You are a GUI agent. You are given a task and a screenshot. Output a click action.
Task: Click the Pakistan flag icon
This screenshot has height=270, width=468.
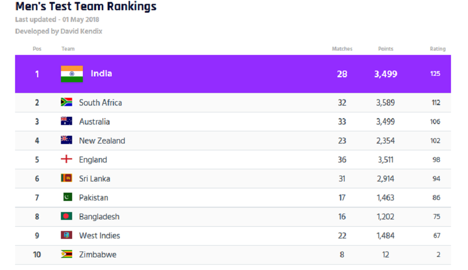(67, 197)
